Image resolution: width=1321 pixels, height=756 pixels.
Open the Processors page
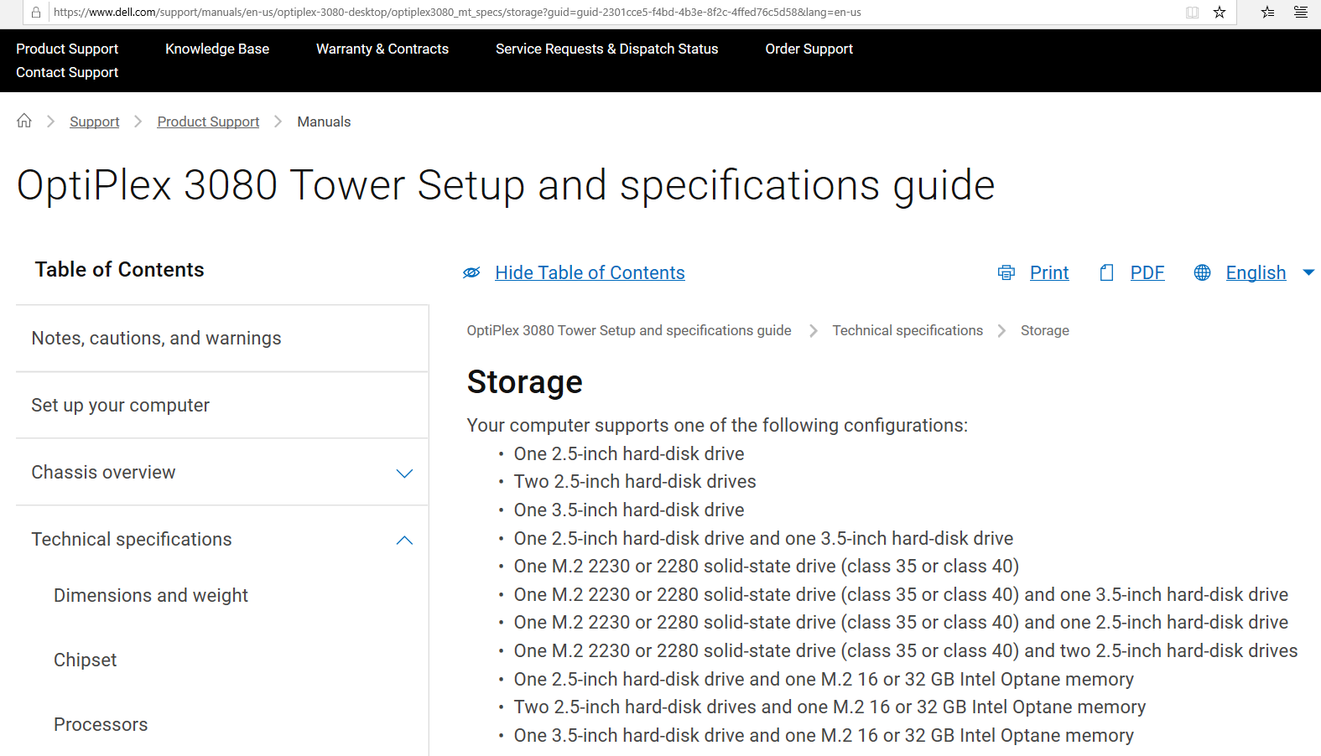[101, 724]
